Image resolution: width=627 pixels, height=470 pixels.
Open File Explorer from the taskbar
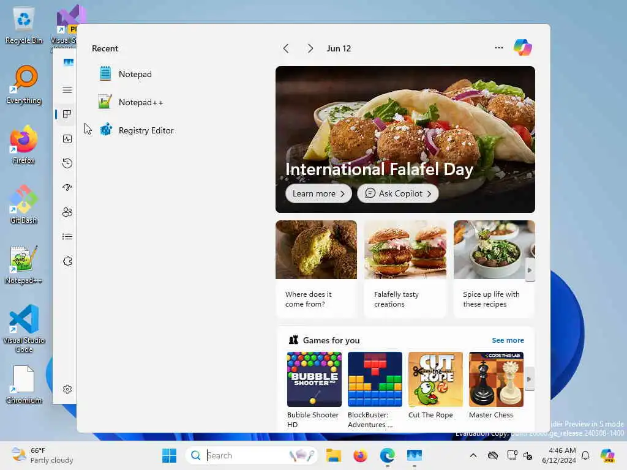point(333,455)
